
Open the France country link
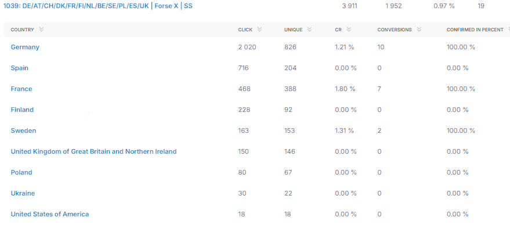click(x=21, y=89)
